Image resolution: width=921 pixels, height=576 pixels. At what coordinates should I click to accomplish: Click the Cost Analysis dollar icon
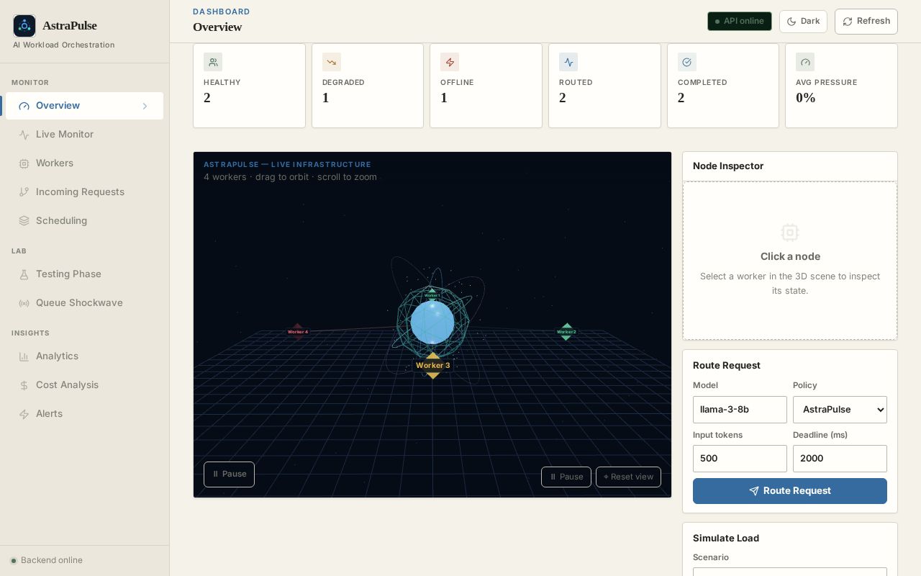tap(24, 385)
